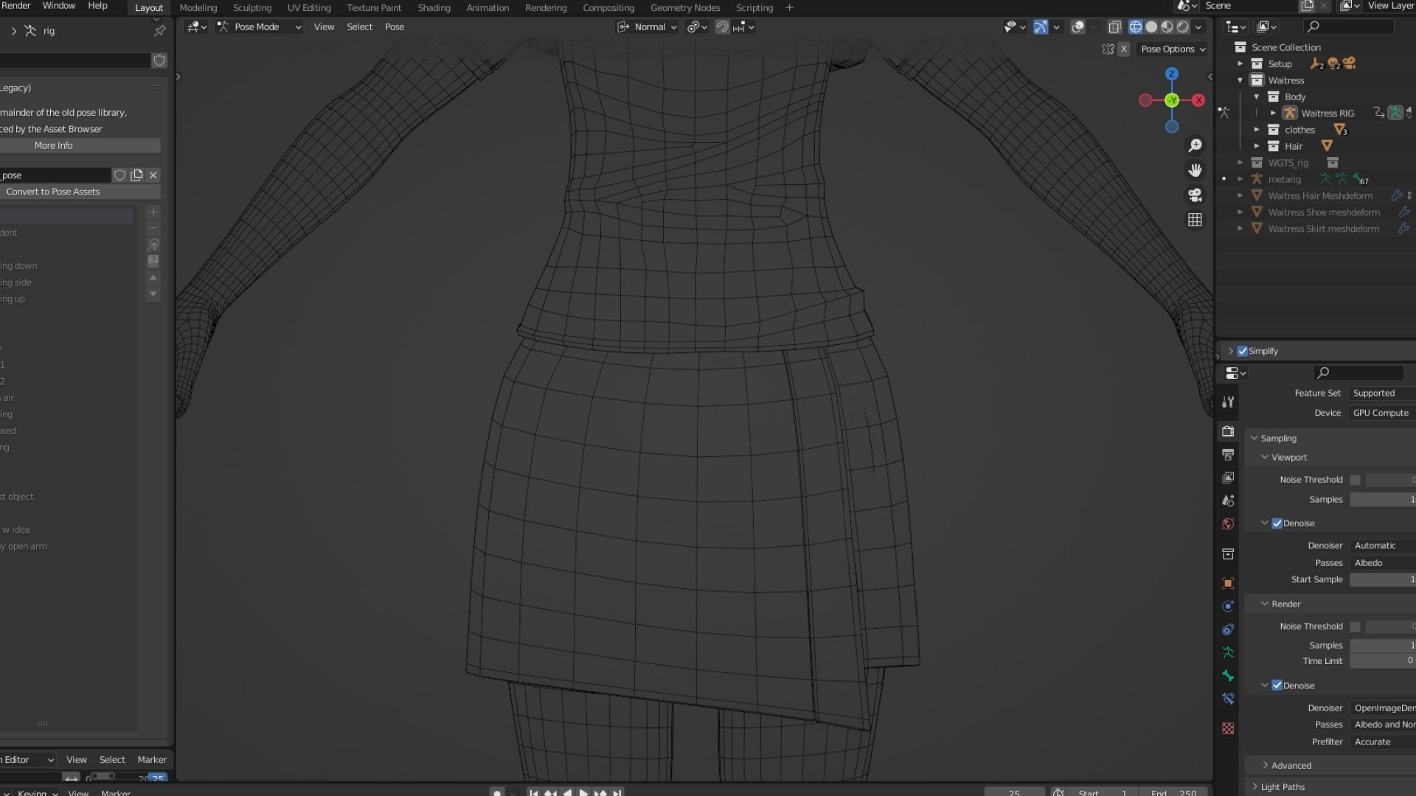Toggle Viewport Denoise checkbox
Viewport: 1416px width, 796px height.
tap(1277, 523)
